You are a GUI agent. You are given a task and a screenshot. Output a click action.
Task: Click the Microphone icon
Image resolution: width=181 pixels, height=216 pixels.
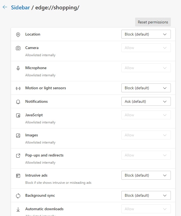18,68
